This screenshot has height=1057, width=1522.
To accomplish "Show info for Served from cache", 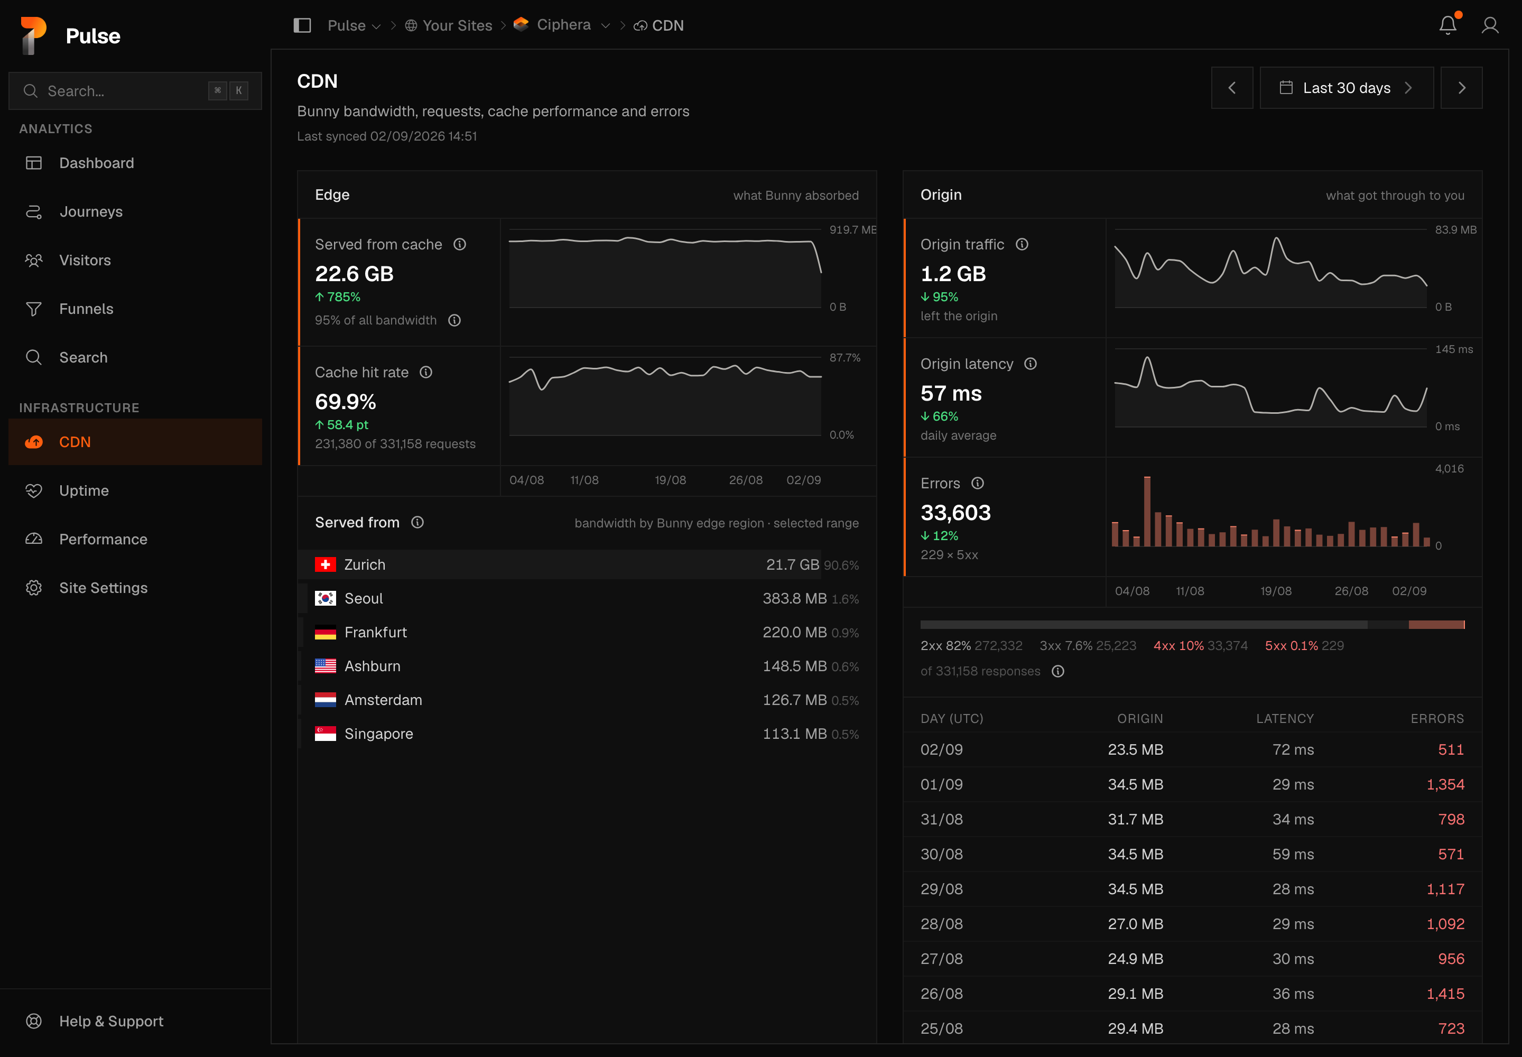I will 460,244.
